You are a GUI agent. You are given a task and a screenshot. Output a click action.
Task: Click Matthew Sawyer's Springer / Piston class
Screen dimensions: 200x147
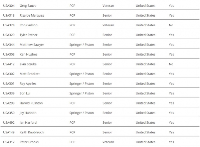point(81,45)
